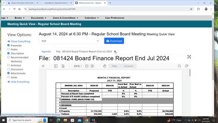The image size is (218, 123).
Task: Toggle the PDF sidebar panel icon
Action: point(56,66)
